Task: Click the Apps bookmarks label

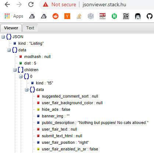Action: [18, 16]
